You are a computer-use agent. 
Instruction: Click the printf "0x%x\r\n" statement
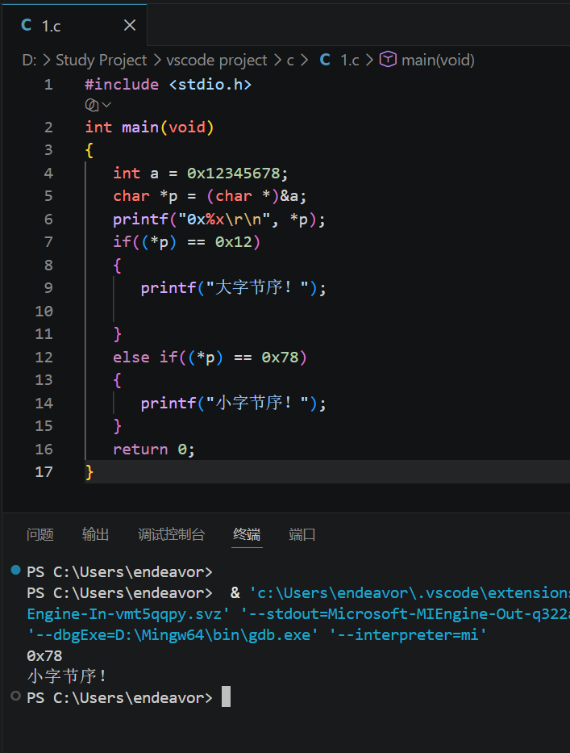219,220
